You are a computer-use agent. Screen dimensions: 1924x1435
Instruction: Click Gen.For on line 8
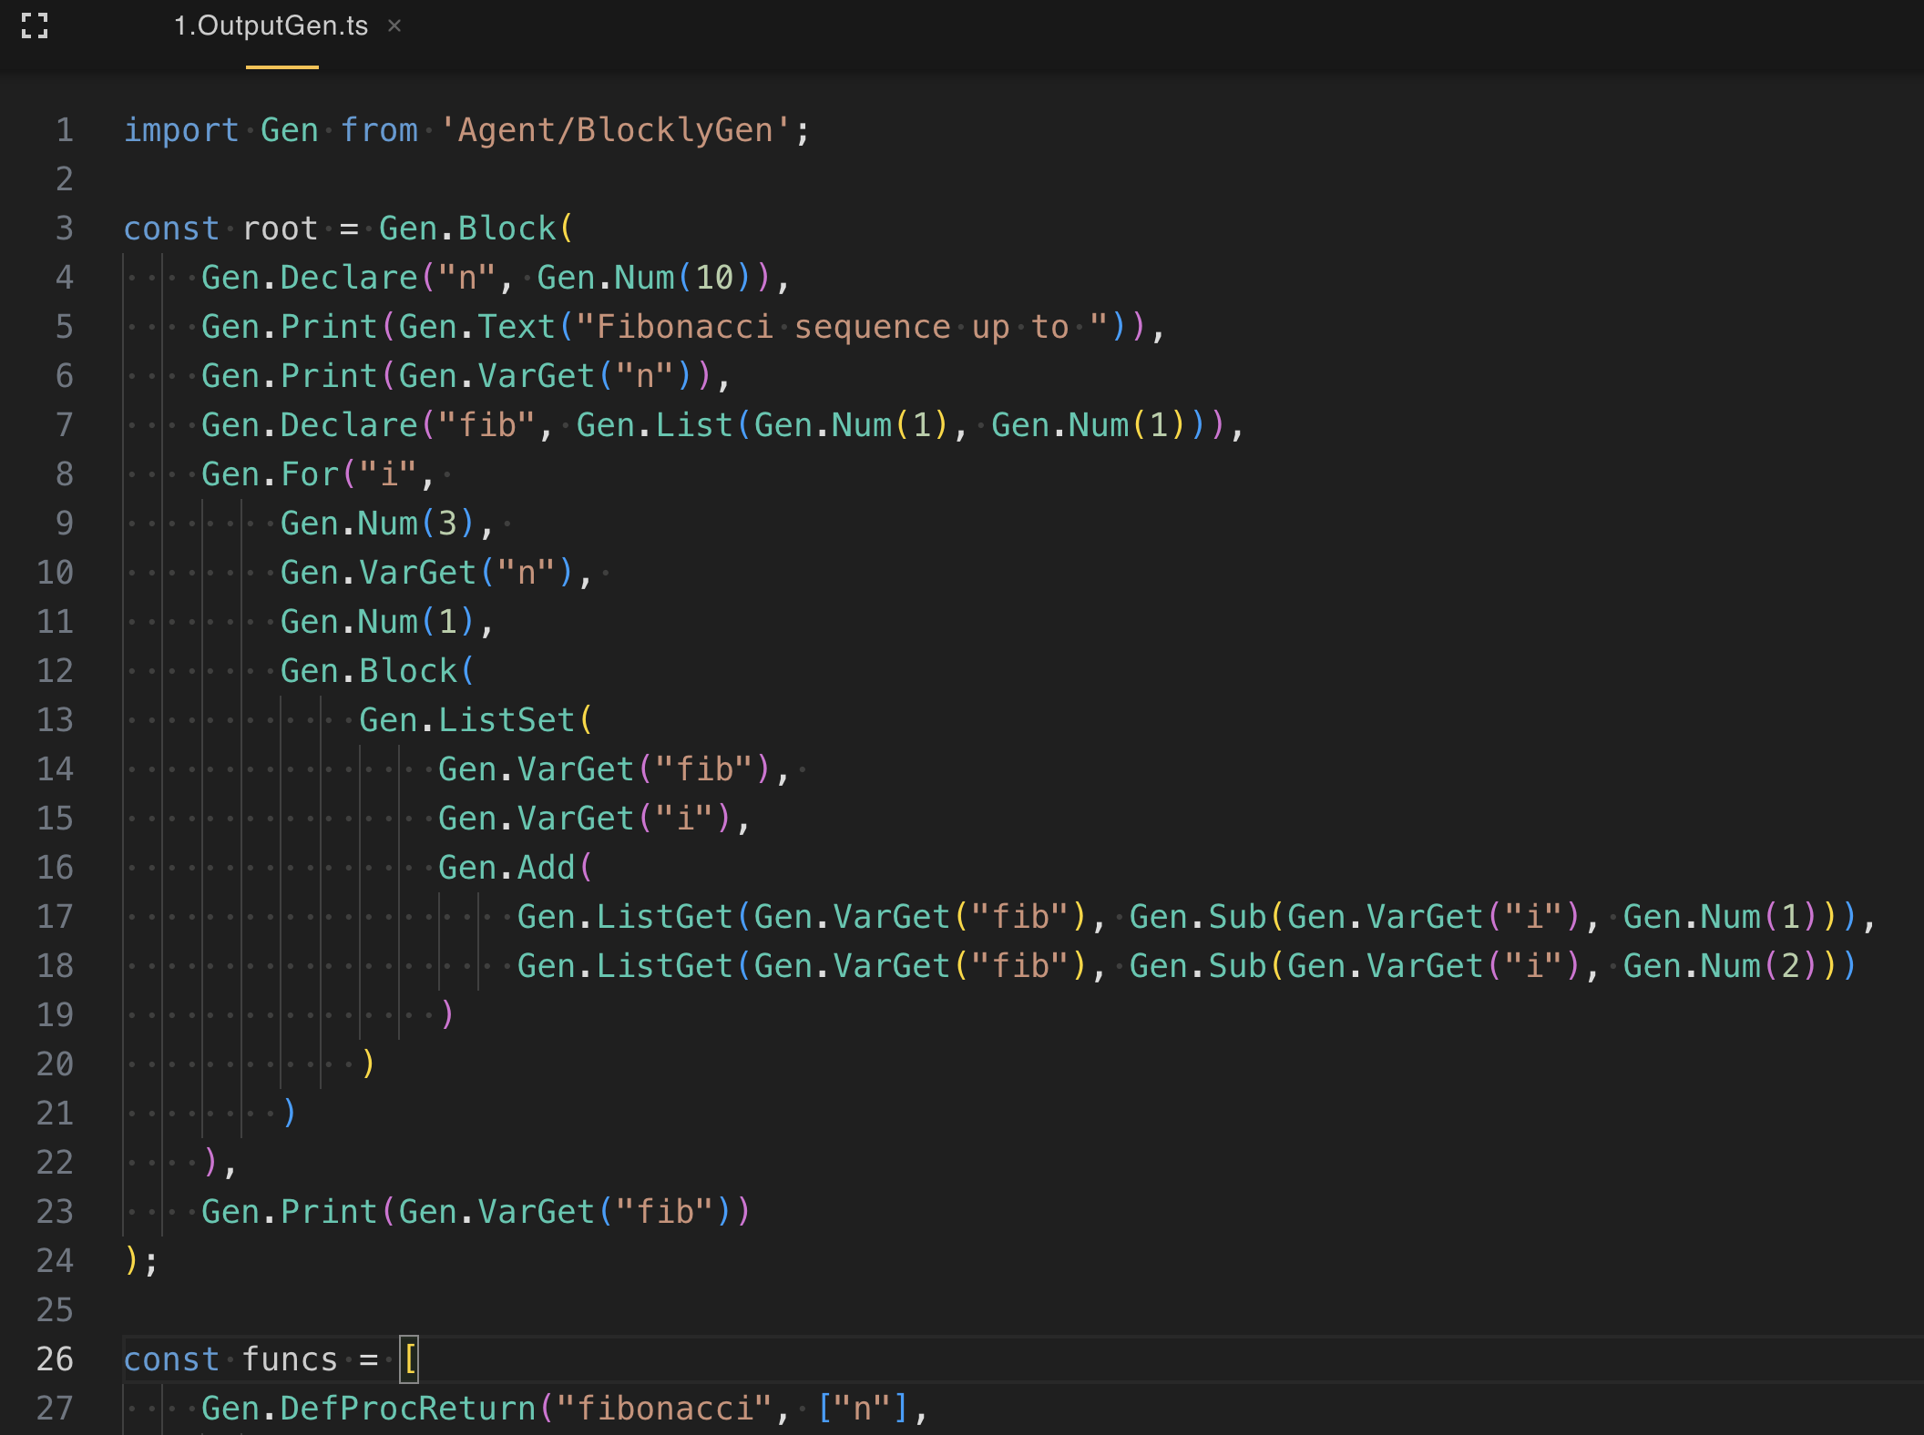pos(271,473)
